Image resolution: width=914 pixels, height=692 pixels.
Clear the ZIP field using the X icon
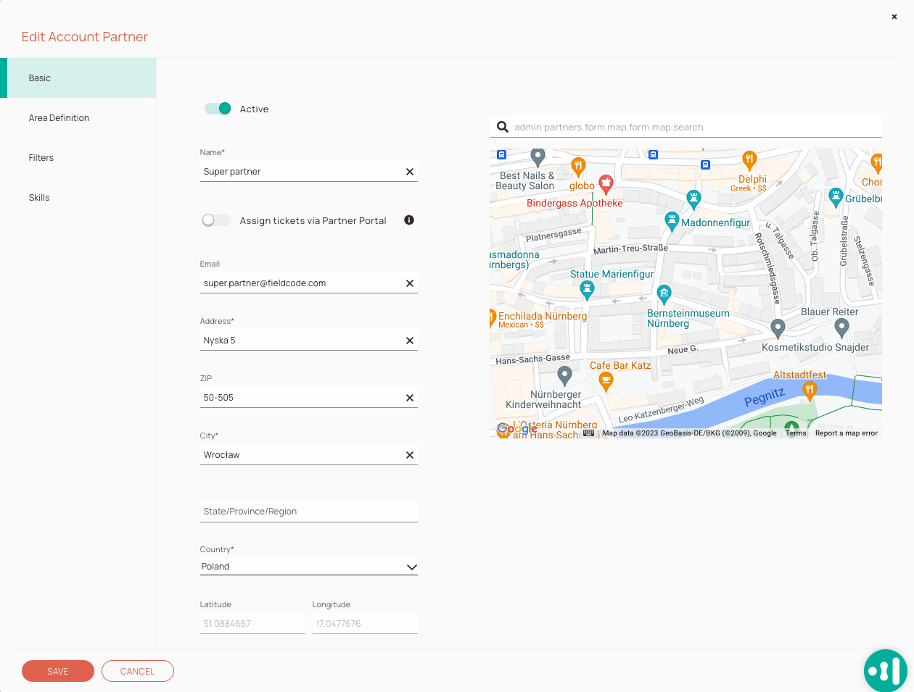409,397
